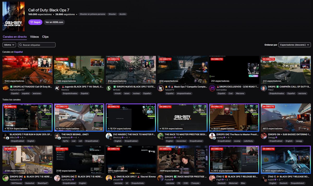Select the standalone 'Shooter' genre tag
This screenshot has width=313, height=186.
pyautogui.click(x=112, y=14)
